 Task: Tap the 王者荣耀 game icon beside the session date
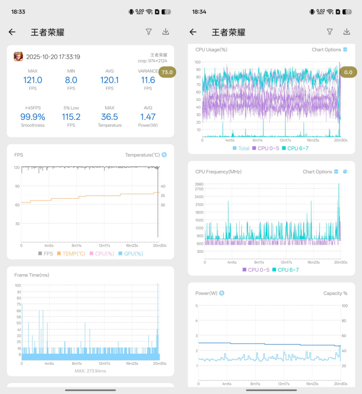click(x=18, y=56)
